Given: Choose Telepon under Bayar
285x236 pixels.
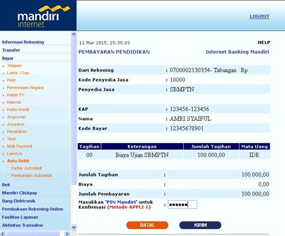Looking at the screenshot, I should click(14, 66).
